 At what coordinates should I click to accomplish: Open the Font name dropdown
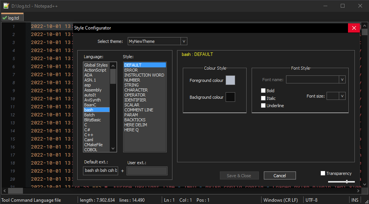coord(342,80)
